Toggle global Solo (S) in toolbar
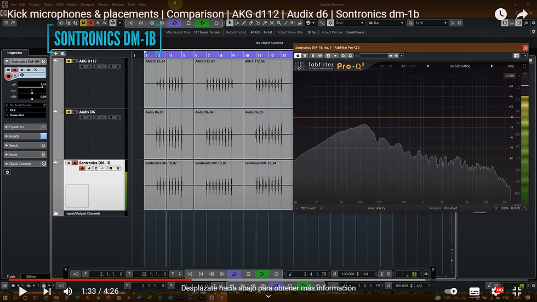 coord(90,23)
